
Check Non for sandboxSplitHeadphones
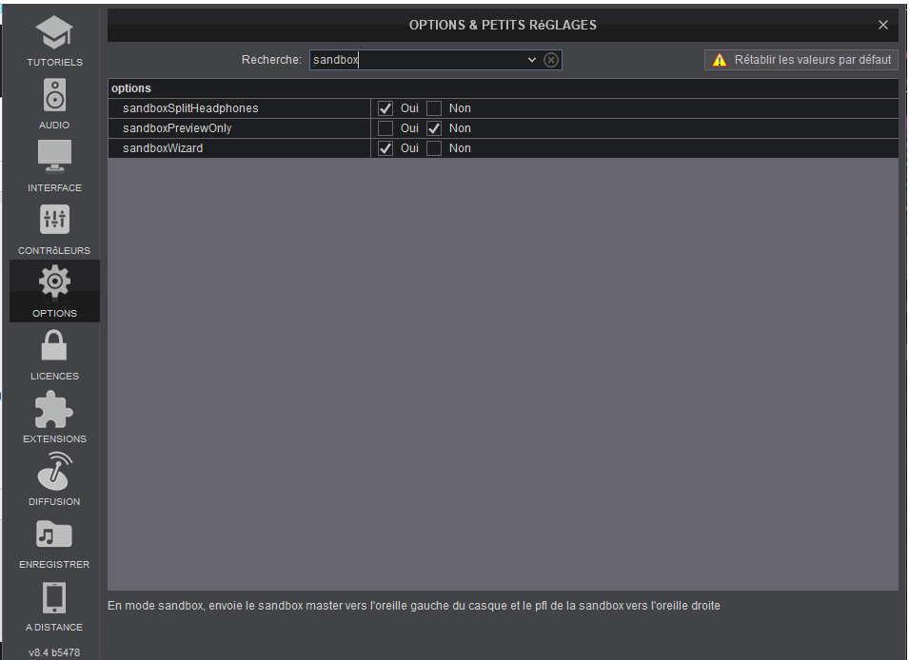[434, 108]
